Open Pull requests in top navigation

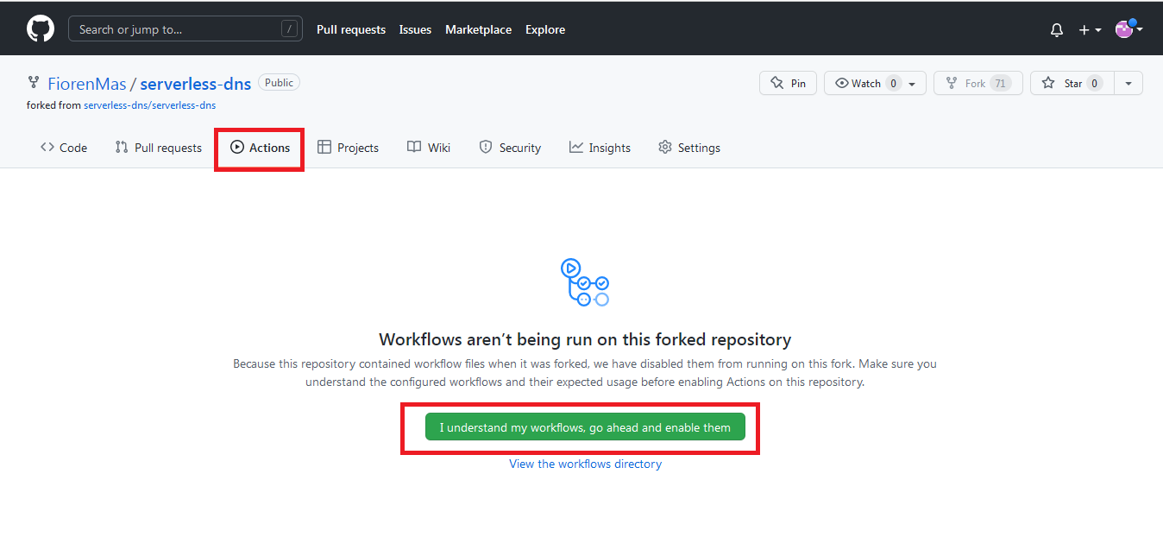[x=351, y=29]
